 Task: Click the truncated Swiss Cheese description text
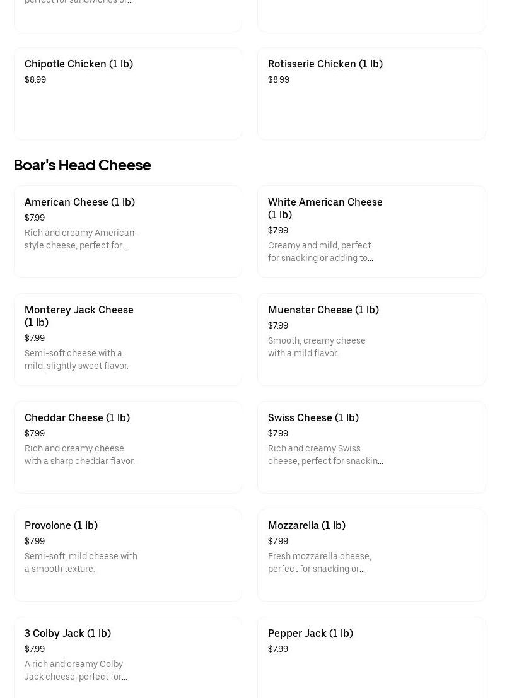325,455
